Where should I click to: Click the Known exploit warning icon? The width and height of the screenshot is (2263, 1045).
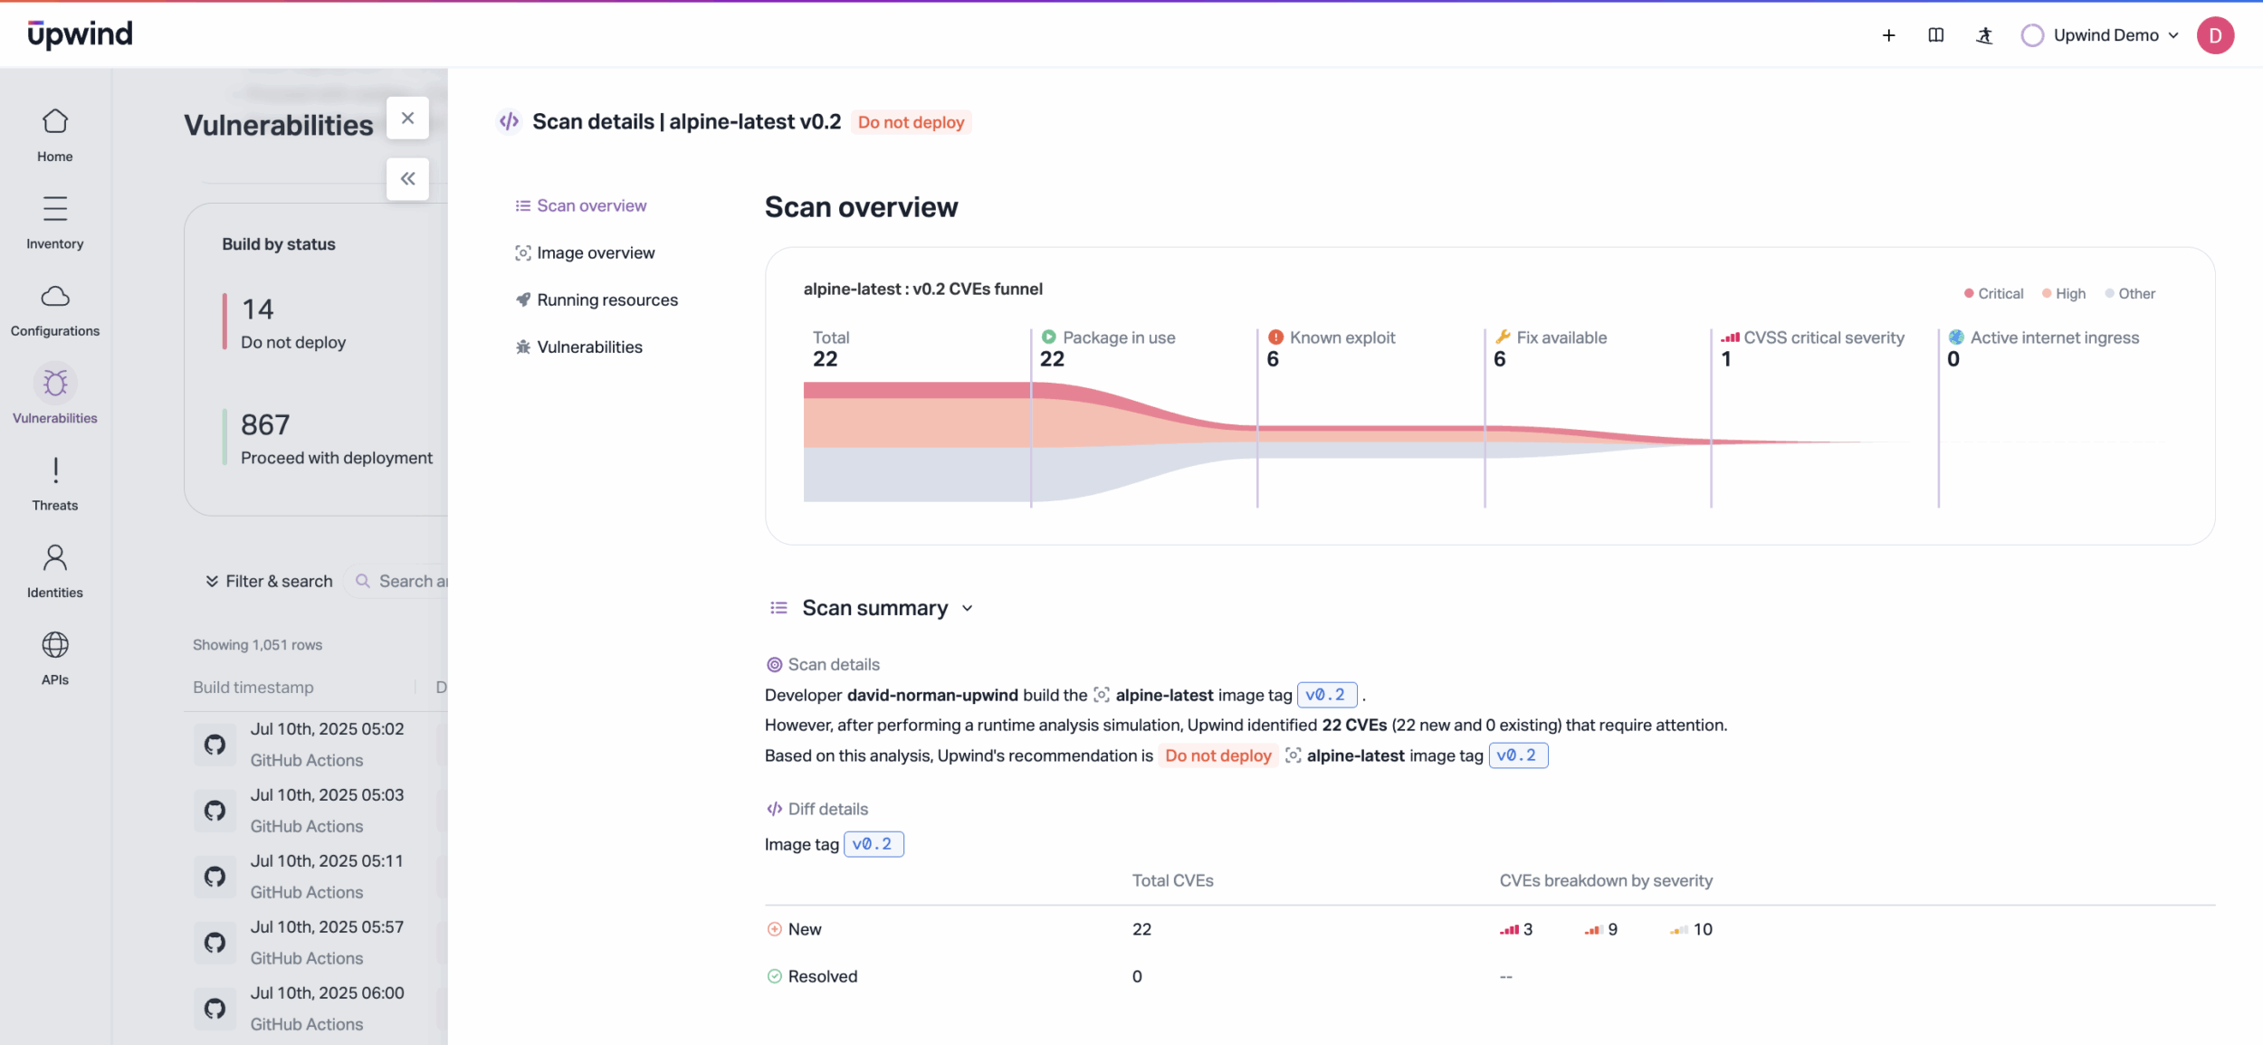pos(1275,337)
